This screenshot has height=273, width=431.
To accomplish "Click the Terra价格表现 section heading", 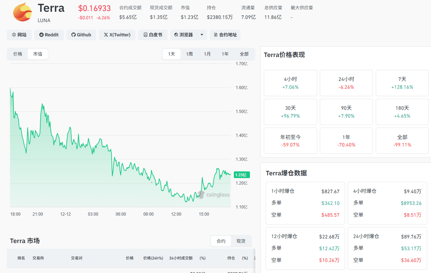I will tap(284, 55).
